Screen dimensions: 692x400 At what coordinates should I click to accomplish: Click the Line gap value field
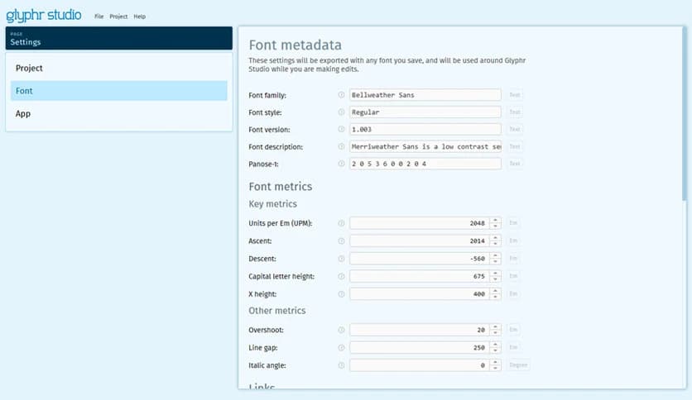coord(419,348)
